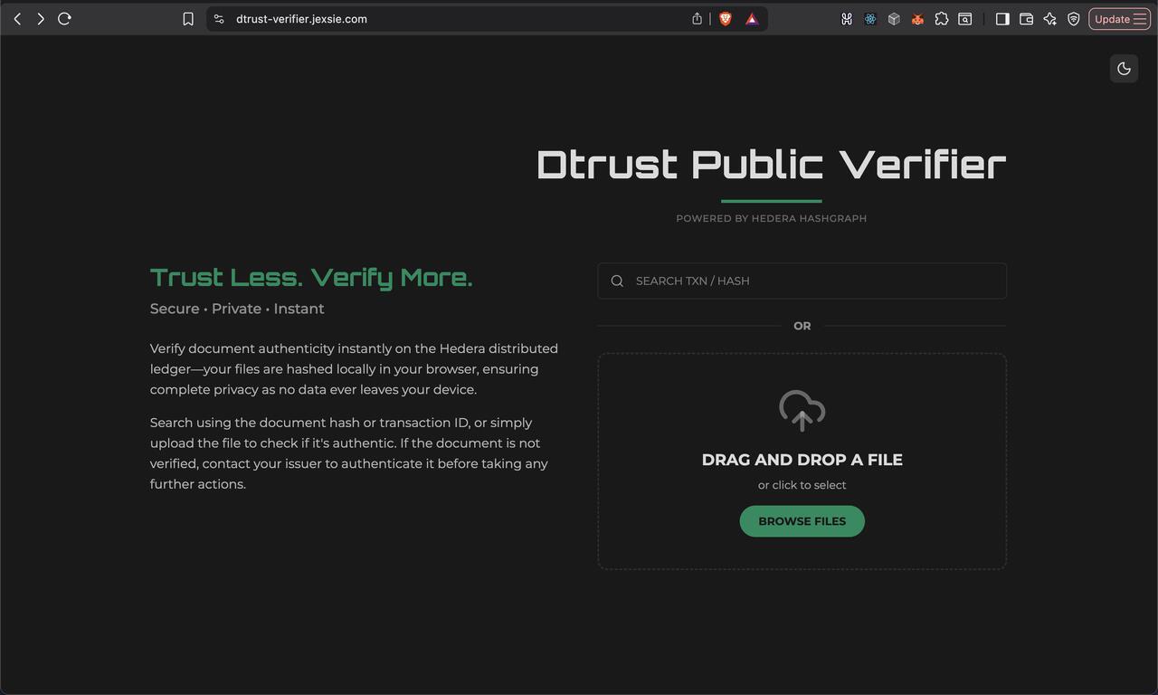Screen dimensions: 1158x695
Task: Focus the Search TXN / Hash field
Action: coord(802,281)
